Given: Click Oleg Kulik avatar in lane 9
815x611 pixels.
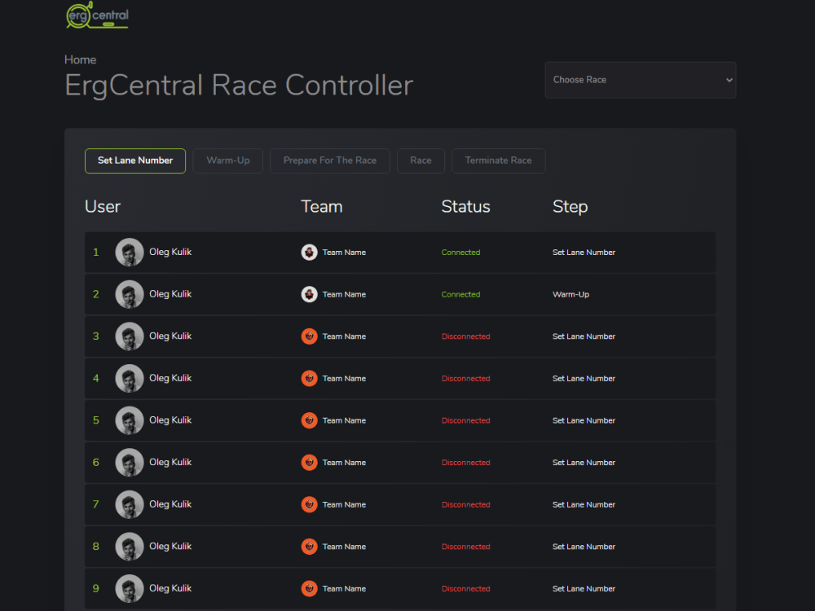Looking at the screenshot, I should tap(130, 589).
